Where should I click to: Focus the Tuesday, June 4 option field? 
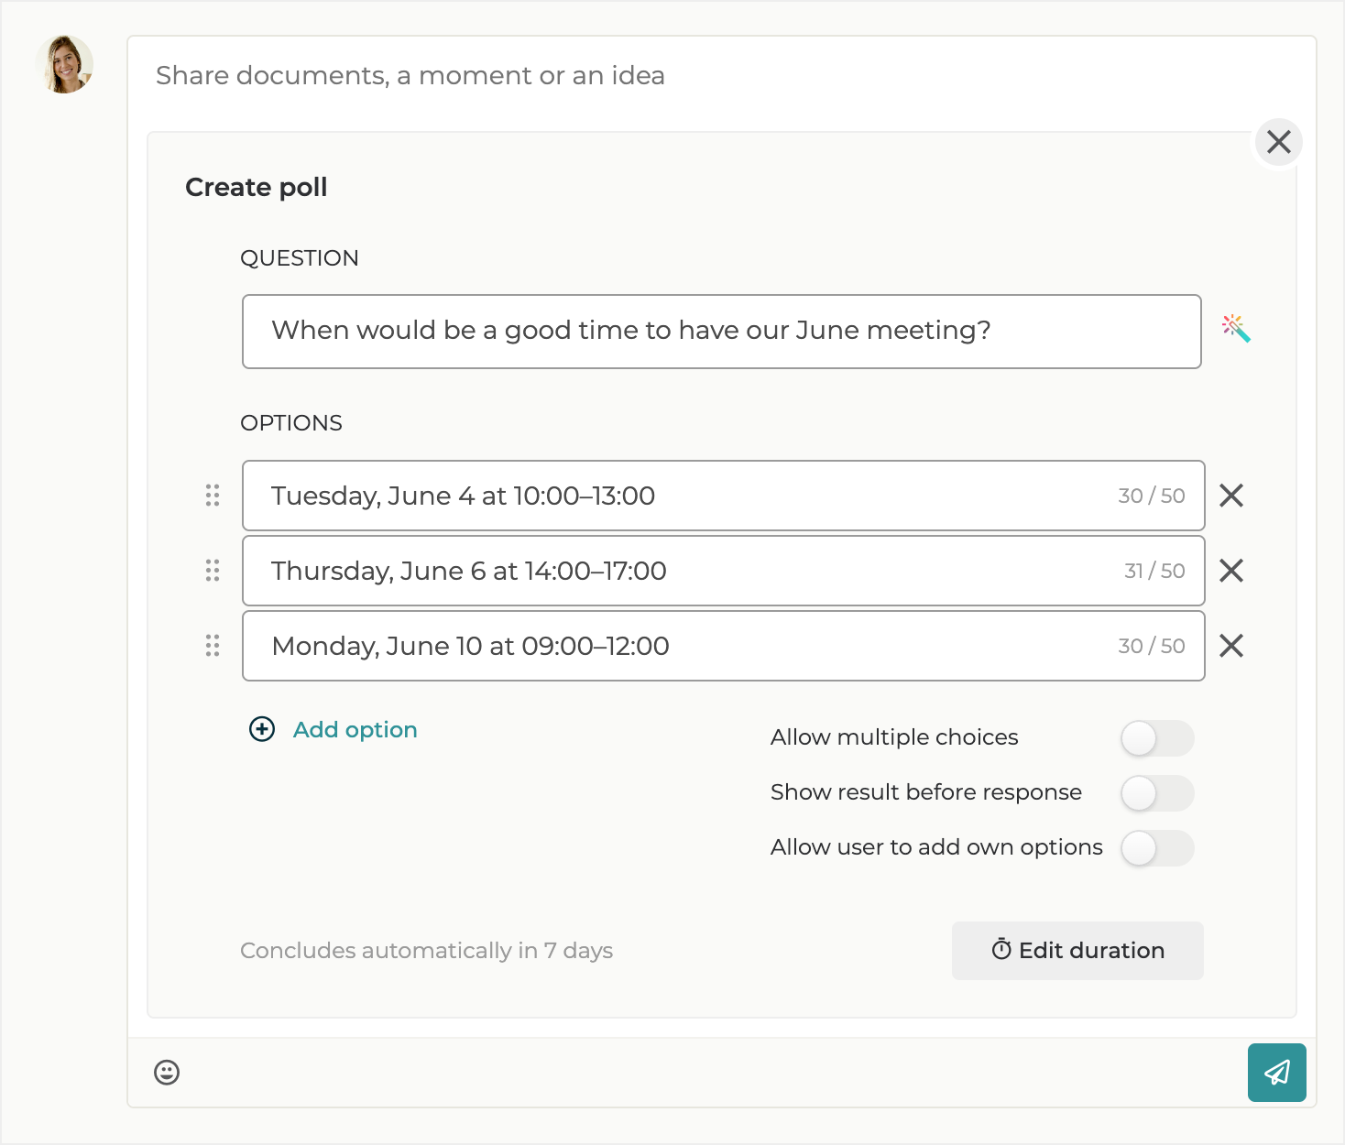click(678, 496)
